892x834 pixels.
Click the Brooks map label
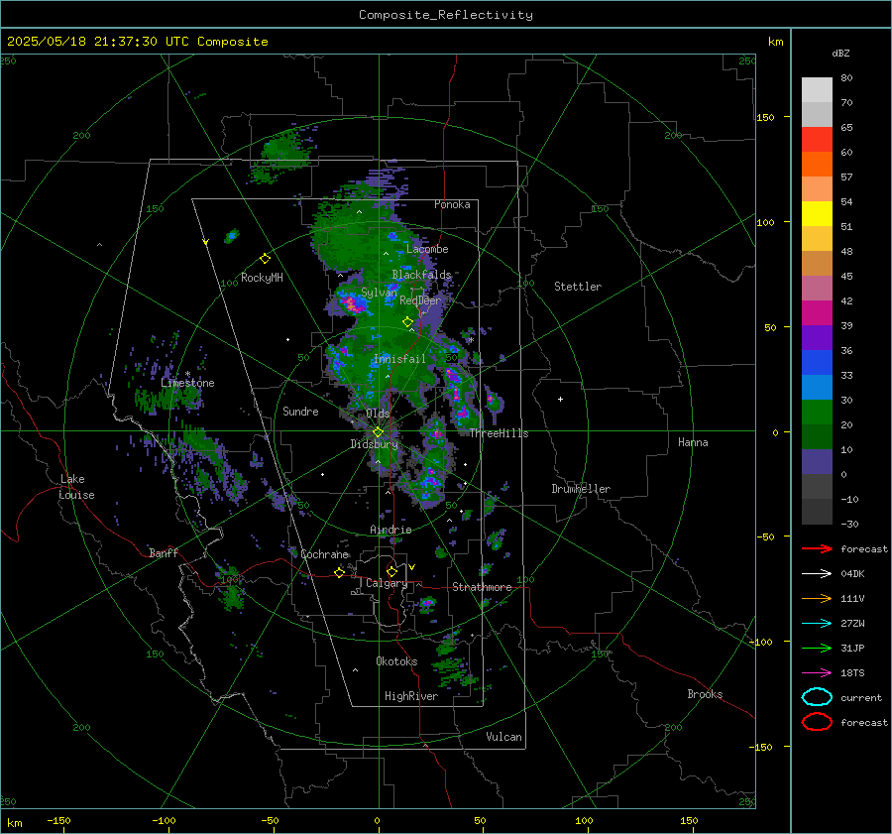tap(705, 694)
